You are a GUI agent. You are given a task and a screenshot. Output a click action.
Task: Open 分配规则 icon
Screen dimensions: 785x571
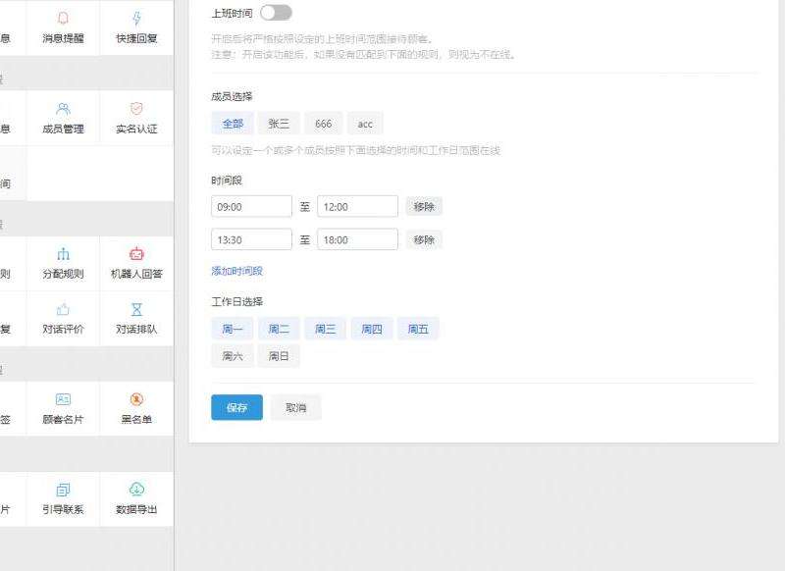[x=63, y=254]
